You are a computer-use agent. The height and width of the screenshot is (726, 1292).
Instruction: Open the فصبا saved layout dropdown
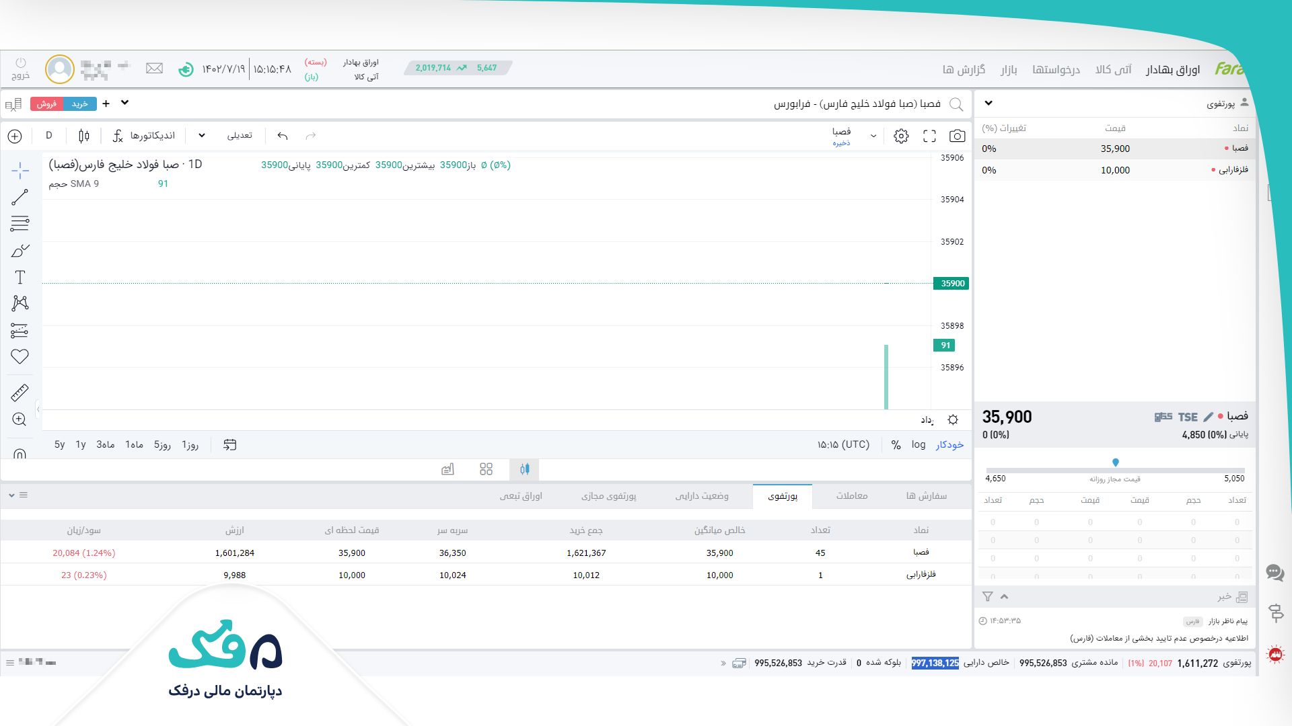point(873,136)
